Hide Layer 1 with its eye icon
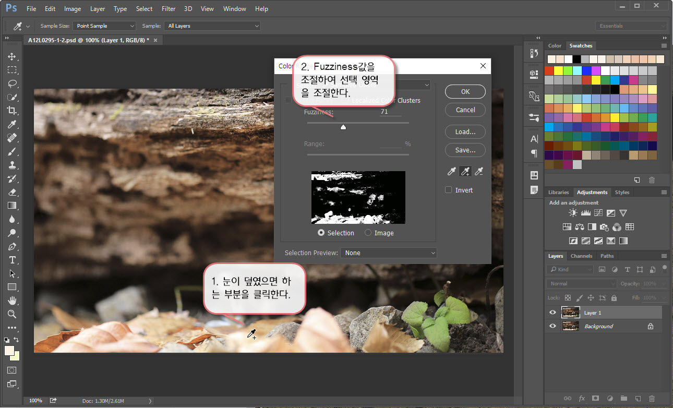 pyautogui.click(x=552, y=313)
